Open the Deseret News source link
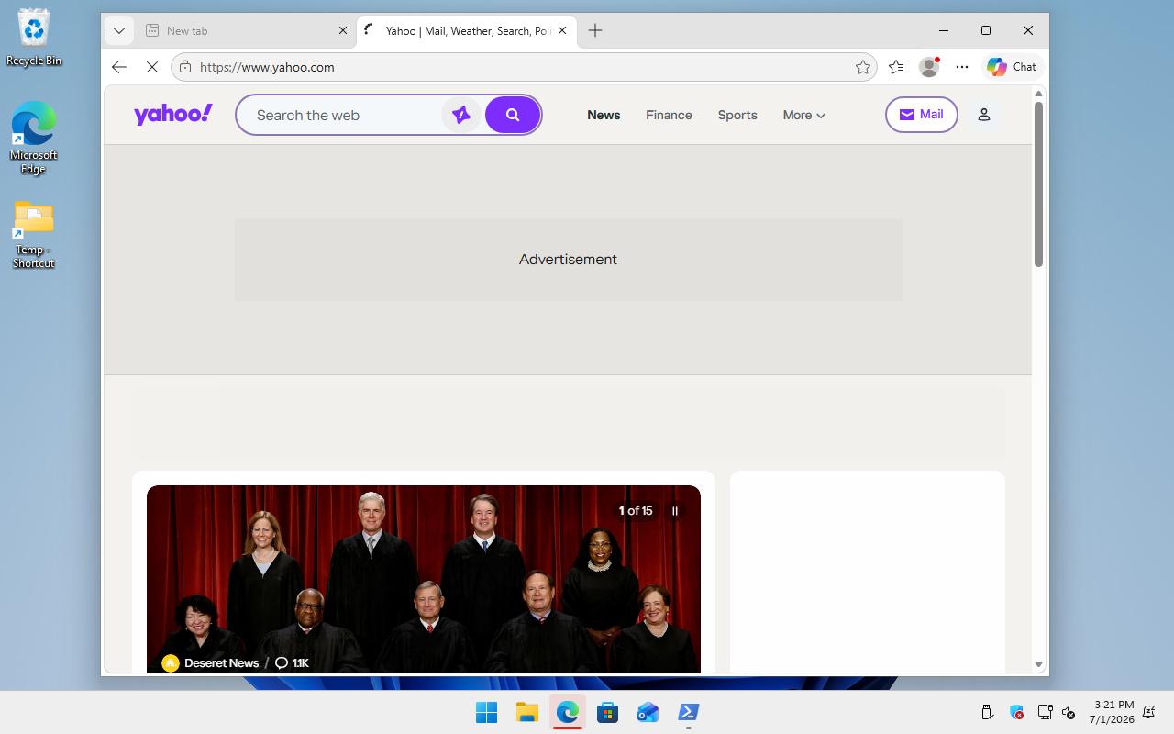The width and height of the screenshot is (1174, 734). (x=210, y=662)
